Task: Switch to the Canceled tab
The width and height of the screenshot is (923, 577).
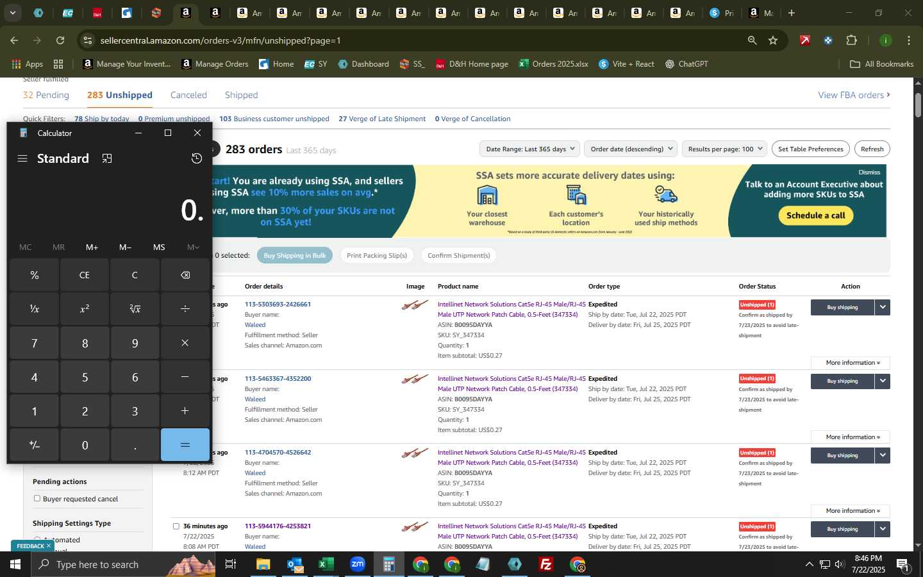Action: (188, 95)
